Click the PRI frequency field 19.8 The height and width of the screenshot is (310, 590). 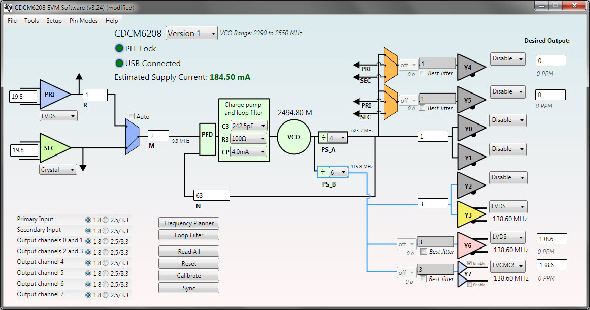23,97
